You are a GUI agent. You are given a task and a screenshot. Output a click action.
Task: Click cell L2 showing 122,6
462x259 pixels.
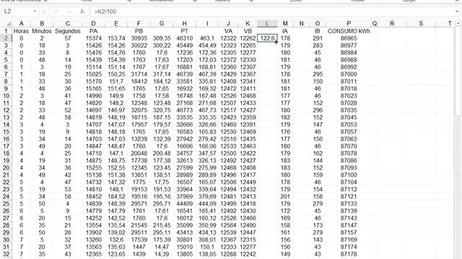point(267,38)
